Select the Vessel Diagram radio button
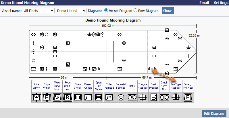Screen dimensions: 229x118 coord(106,11)
